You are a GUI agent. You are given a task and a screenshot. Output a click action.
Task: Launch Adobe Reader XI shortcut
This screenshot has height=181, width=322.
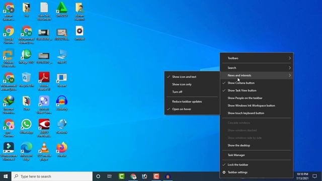44,81
